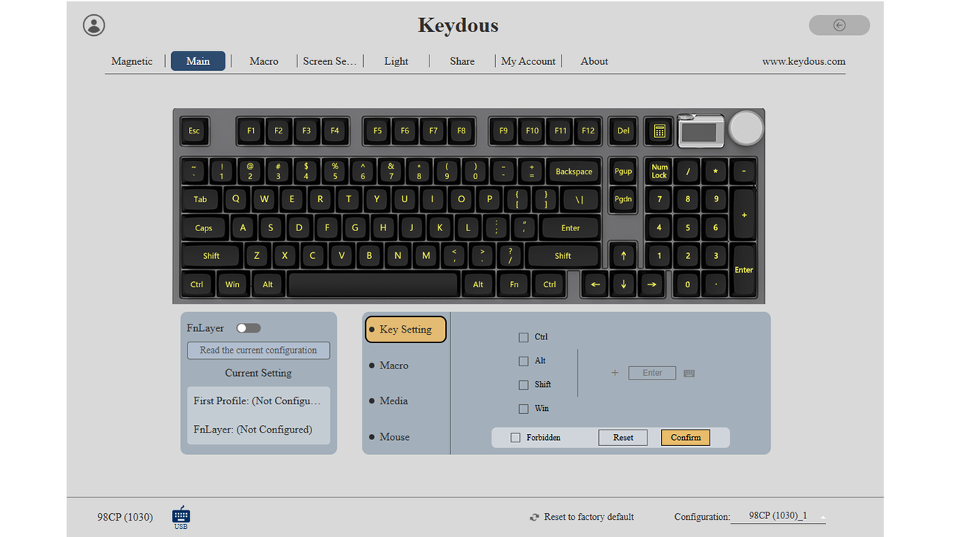This screenshot has height=537, width=956.
Task: Open the My Account tab
Action: tap(528, 61)
